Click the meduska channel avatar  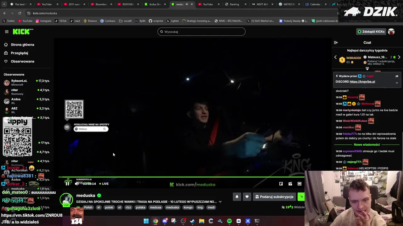[66, 200]
